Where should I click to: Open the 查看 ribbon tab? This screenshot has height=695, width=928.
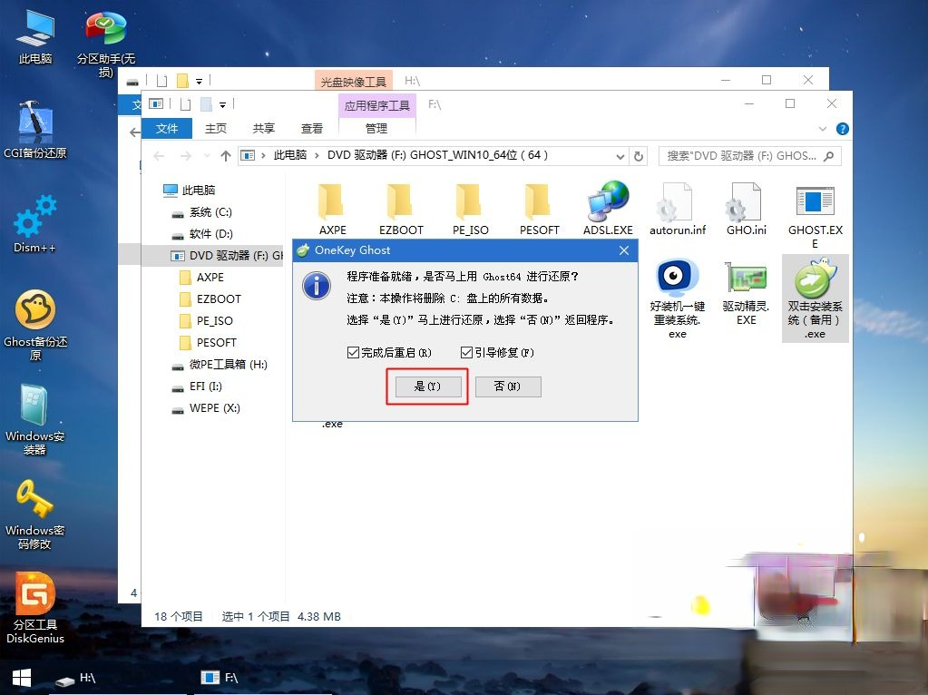tap(312, 129)
